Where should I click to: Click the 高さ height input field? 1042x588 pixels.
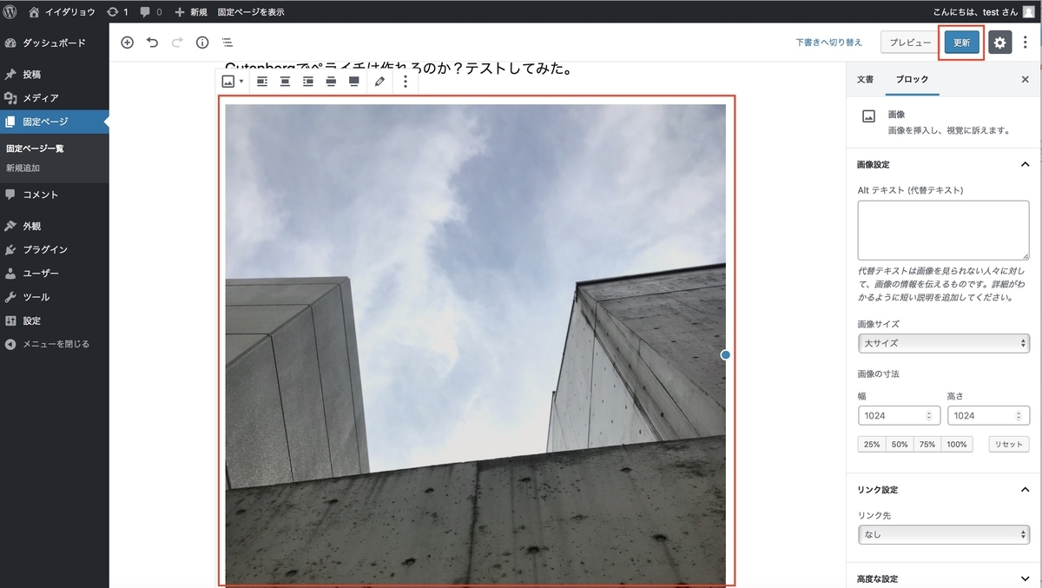[988, 415]
